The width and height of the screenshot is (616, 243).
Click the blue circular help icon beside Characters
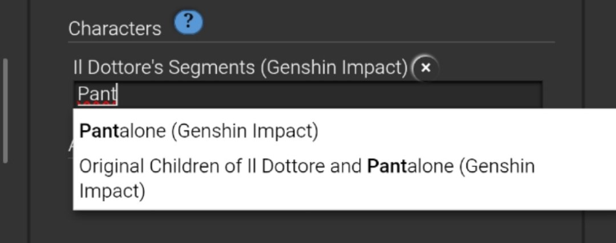[188, 22]
